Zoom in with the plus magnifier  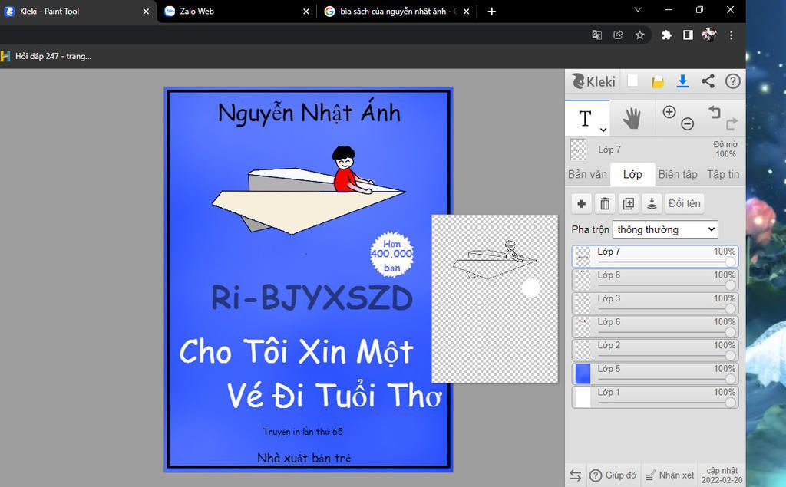[669, 112]
